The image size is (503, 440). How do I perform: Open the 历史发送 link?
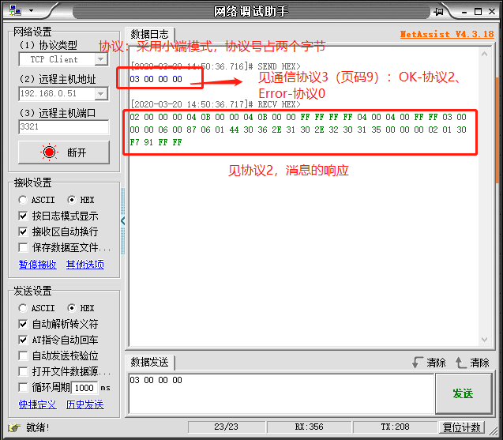(x=85, y=404)
